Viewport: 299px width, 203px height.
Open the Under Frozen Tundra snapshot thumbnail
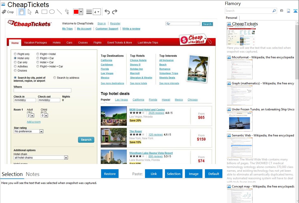[240, 121]
